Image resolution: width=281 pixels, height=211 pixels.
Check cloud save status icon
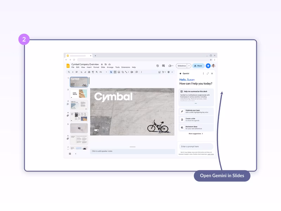click(110, 64)
